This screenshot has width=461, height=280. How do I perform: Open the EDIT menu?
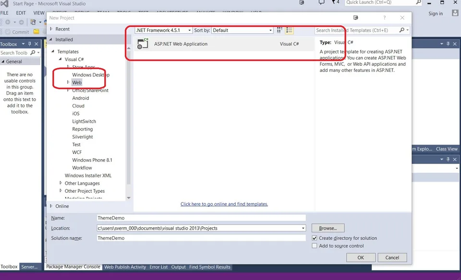pyautogui.click(x=21, y=13)
